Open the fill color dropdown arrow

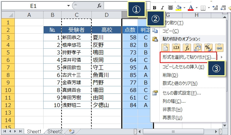(x=184, y=8)
